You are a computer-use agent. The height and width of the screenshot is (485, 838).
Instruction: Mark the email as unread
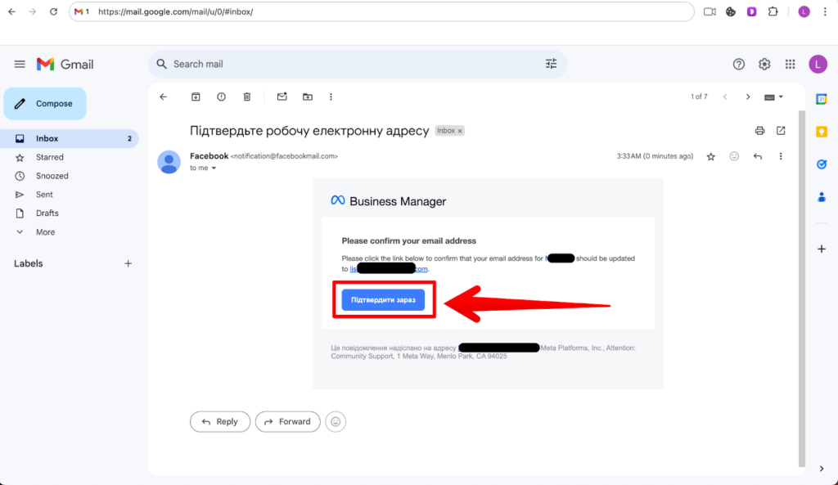(x=282, y=97)
